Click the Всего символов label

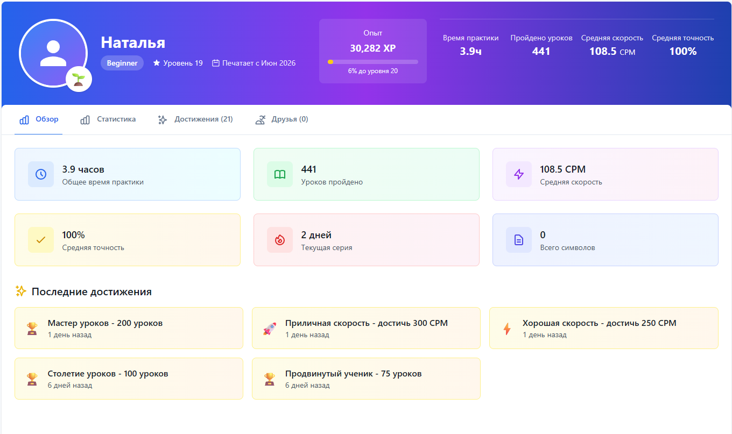(568, 248)
